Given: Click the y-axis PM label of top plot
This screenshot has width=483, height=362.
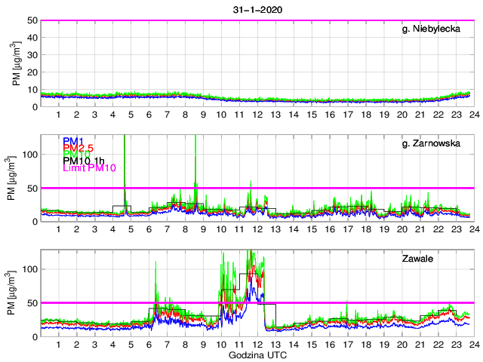Looking at the screenshot, I should click(17, 63).
